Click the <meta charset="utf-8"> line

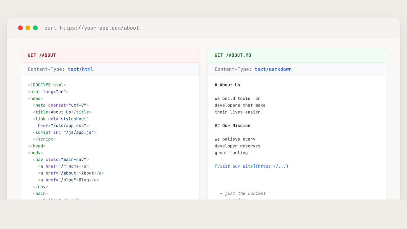(61, 105)
